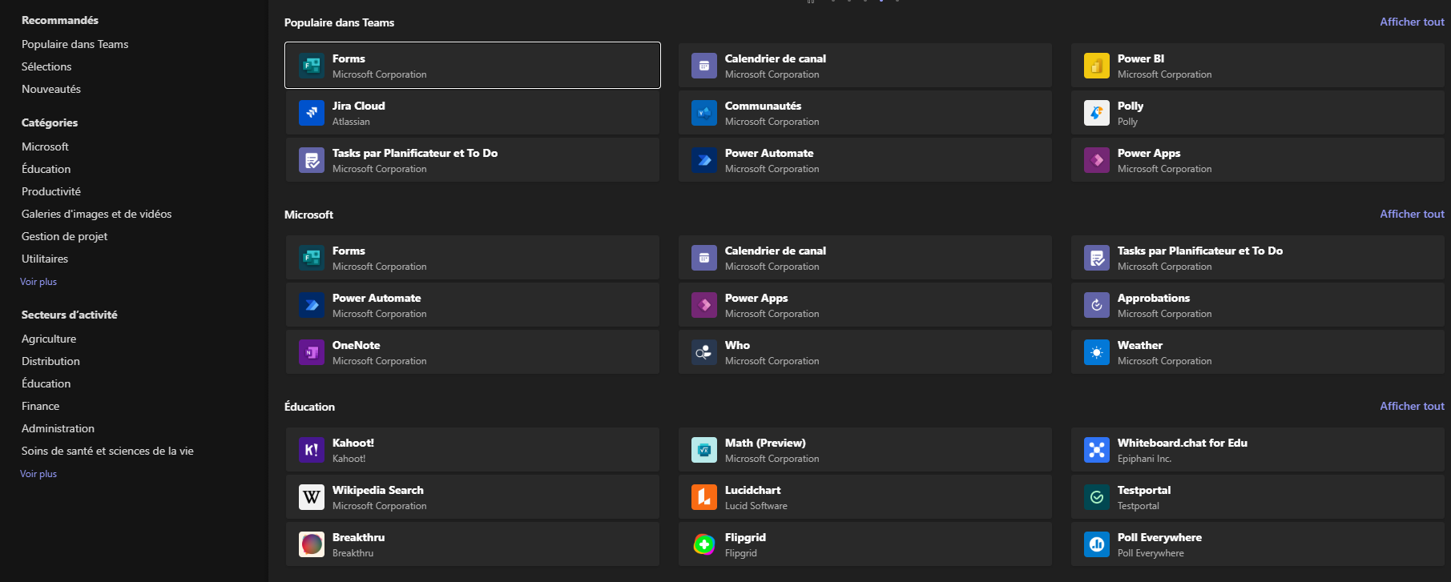This screenshot has height=582, width=1451.
Task: Click Tasks par Planificateur icon in Populaire section
Action: click(x=312, y=160)
